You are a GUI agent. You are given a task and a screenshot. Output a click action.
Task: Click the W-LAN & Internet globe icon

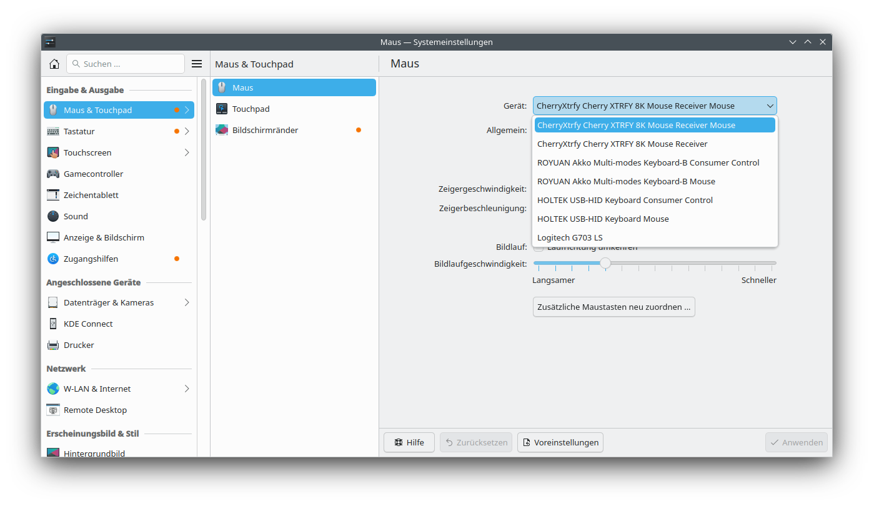[x=53, y=389]
